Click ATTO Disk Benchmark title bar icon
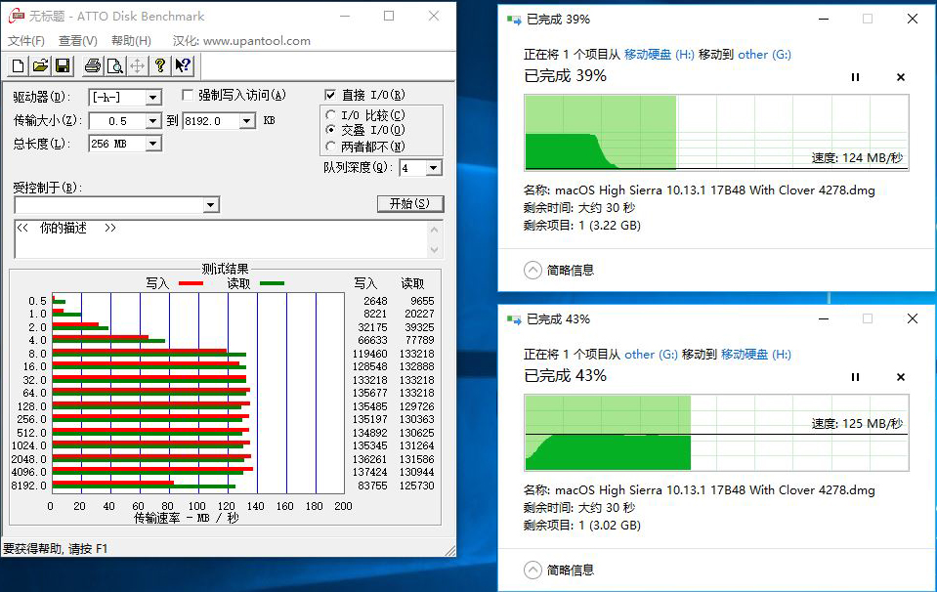Image resolution: width=937 pixels, height=592 pixels. tap(17, 17)
